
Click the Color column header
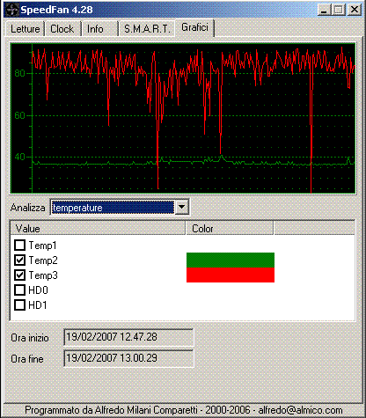(x=230, y=229)
